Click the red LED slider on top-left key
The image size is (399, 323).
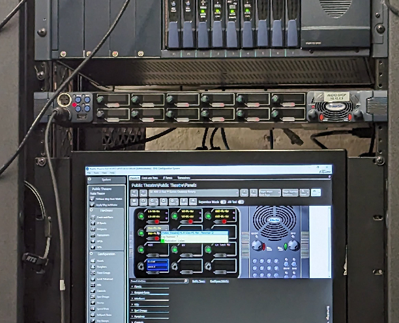tap(156, 221)
